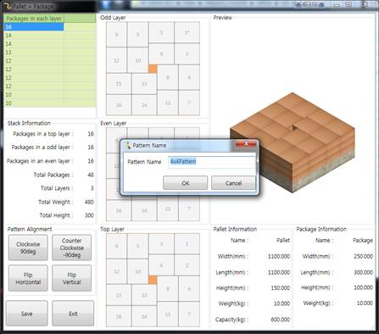Select box 4 in the Odd Layer
Screen dimensions: 379x334
point(189,77)
